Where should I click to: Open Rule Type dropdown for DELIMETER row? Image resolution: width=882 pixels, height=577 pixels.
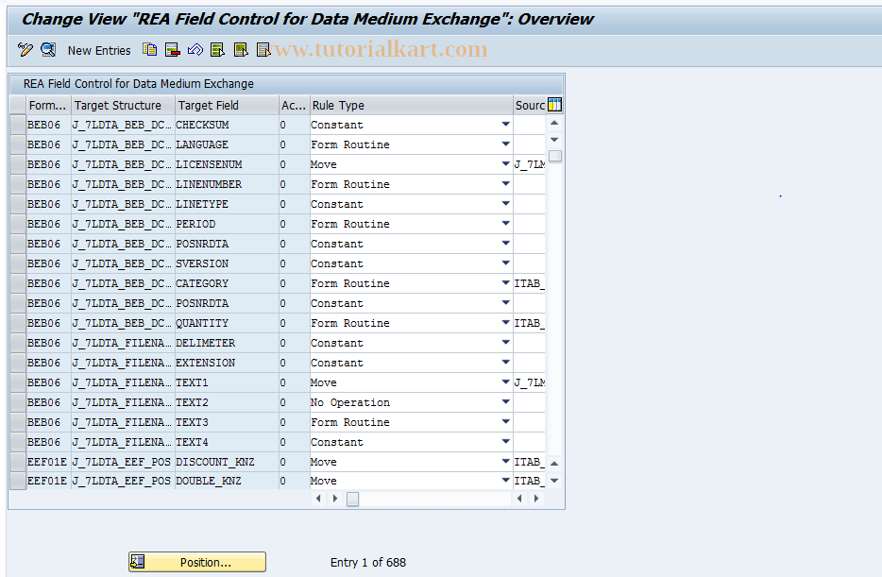(507, 342)
